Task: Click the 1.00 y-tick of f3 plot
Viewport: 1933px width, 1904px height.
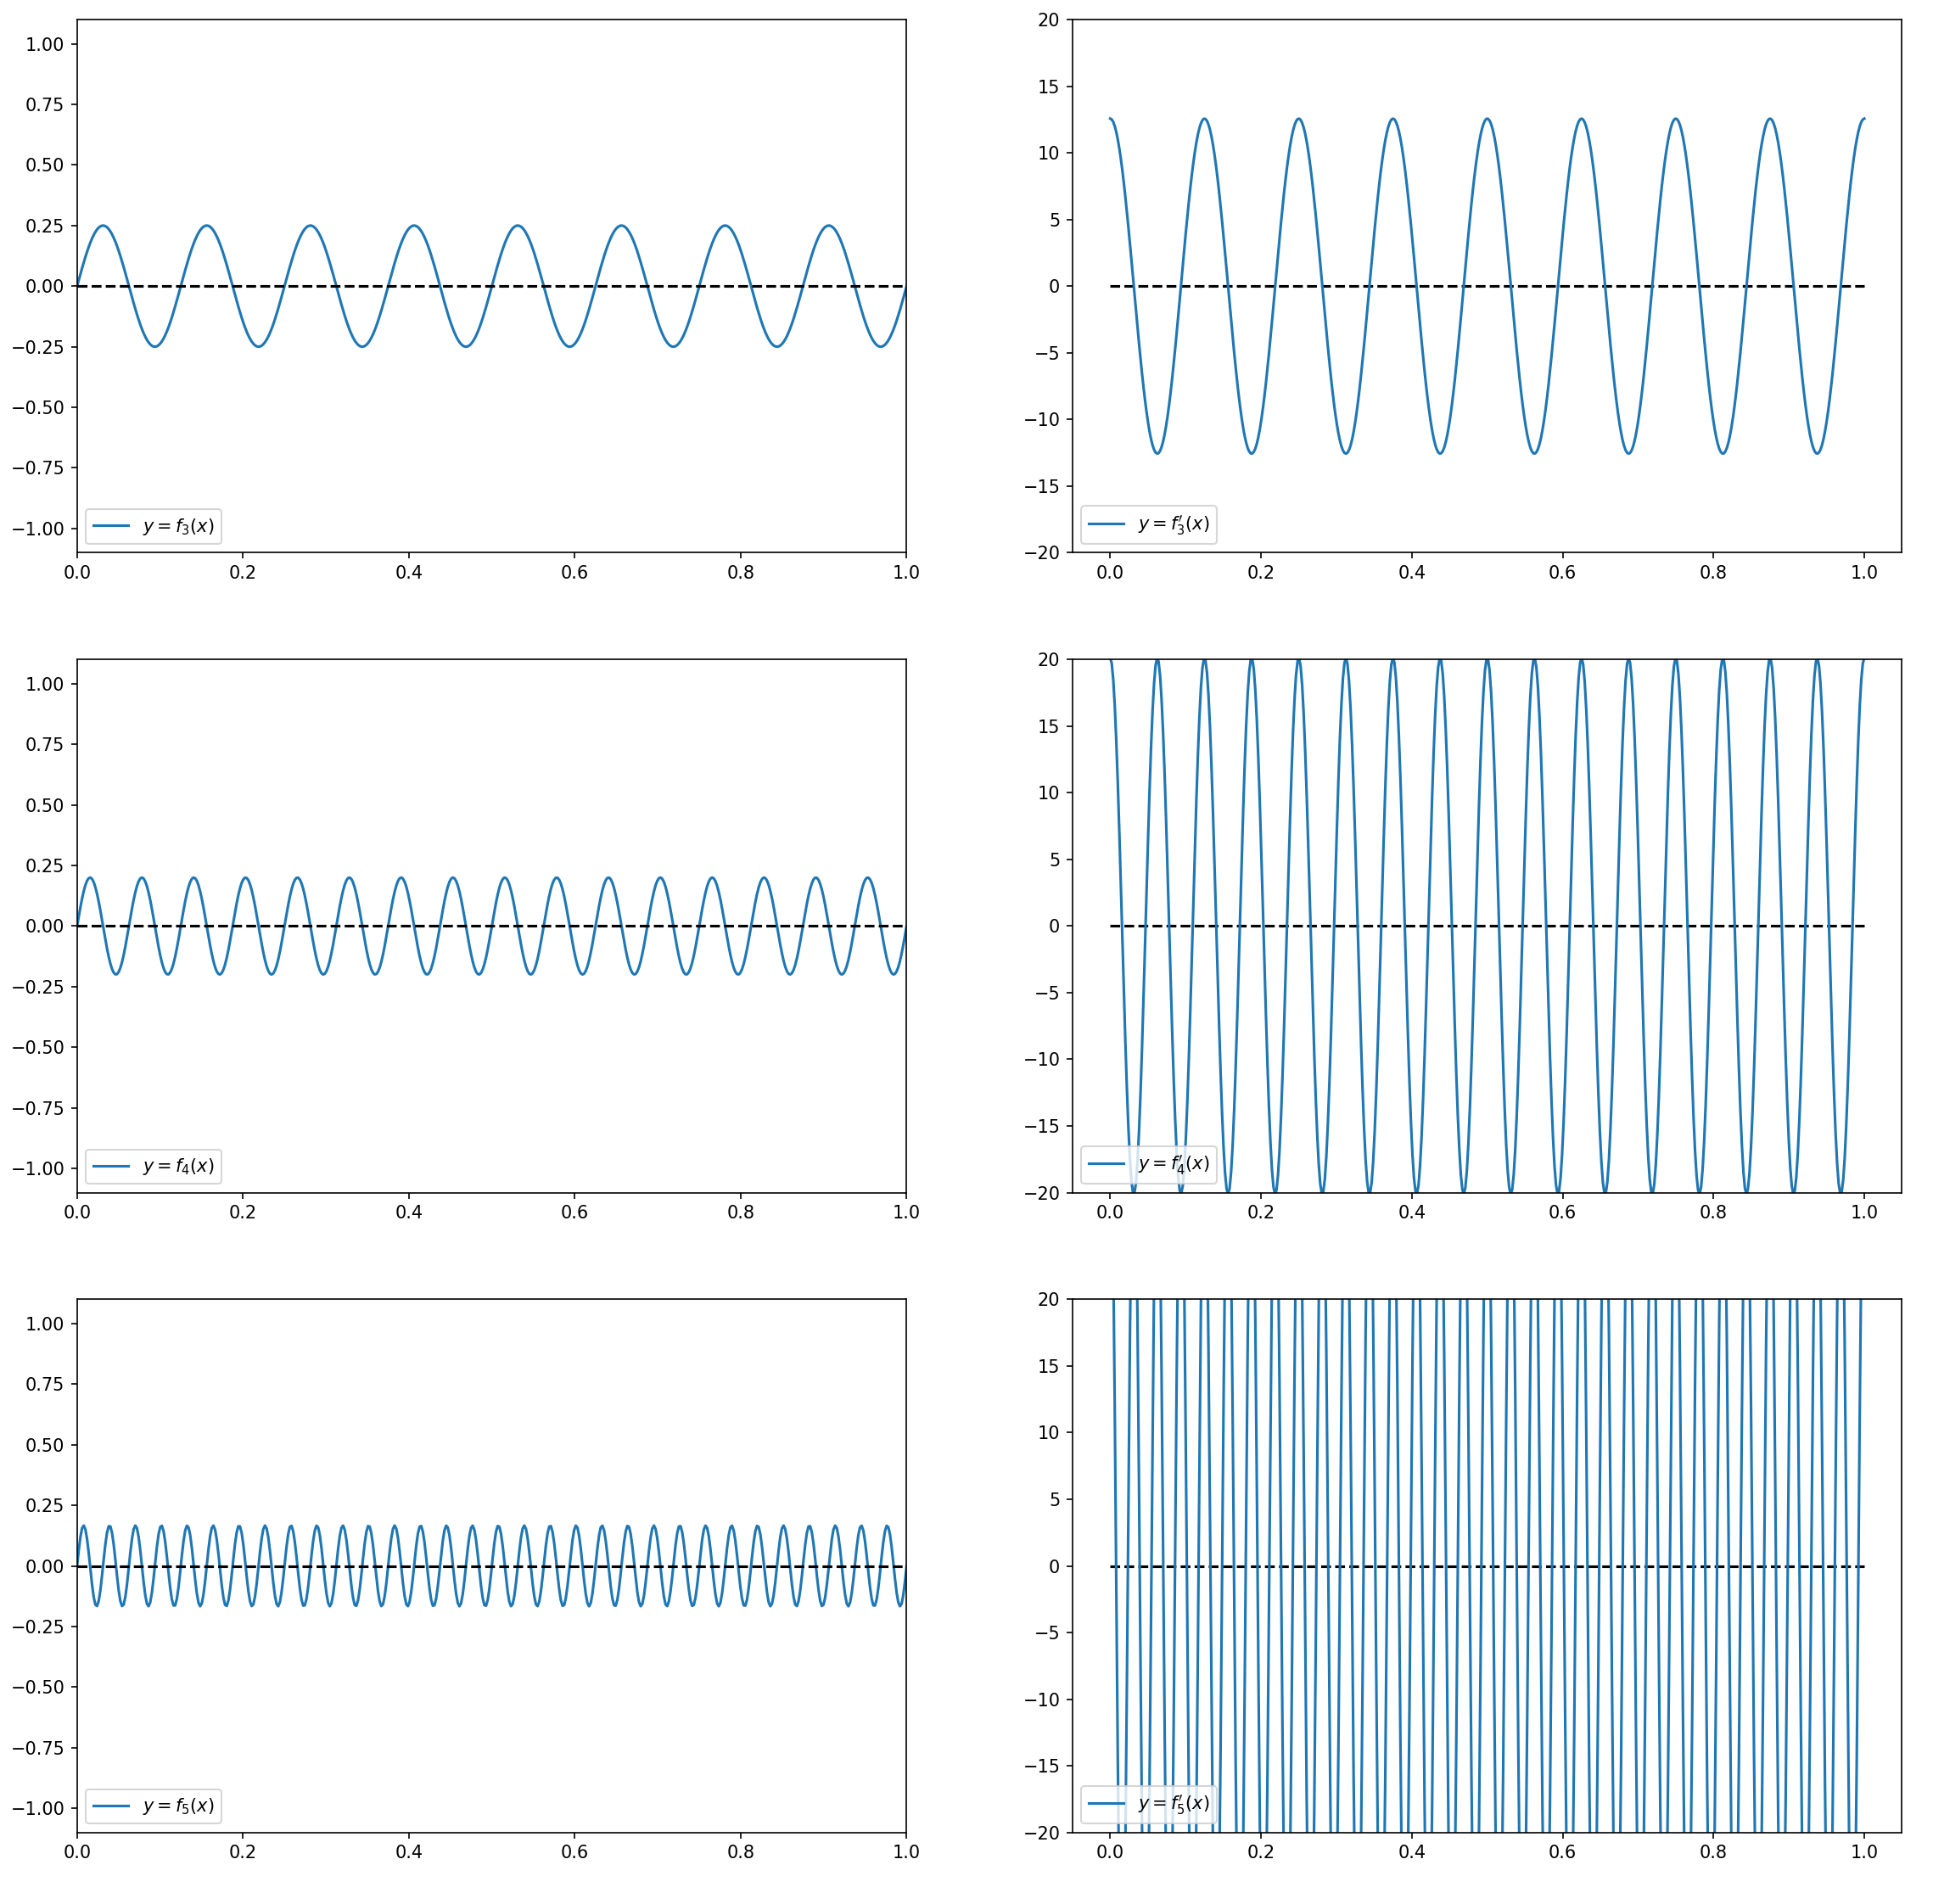Action: [45, 44]
